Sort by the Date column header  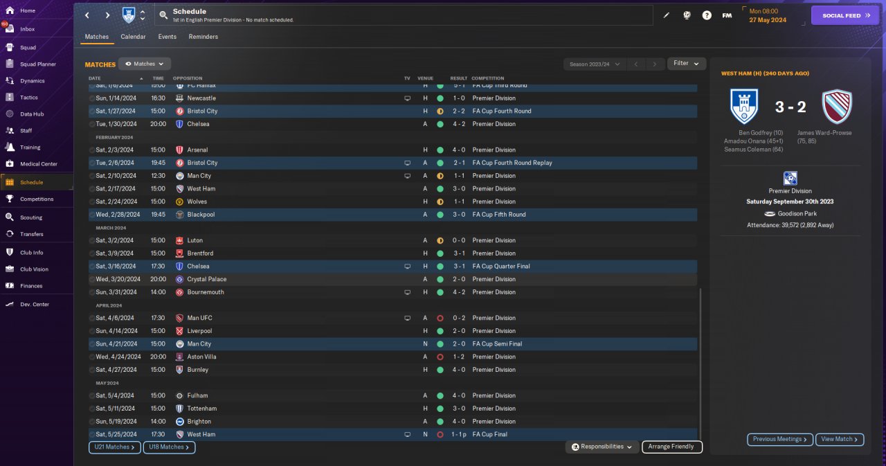click(94, 78)
